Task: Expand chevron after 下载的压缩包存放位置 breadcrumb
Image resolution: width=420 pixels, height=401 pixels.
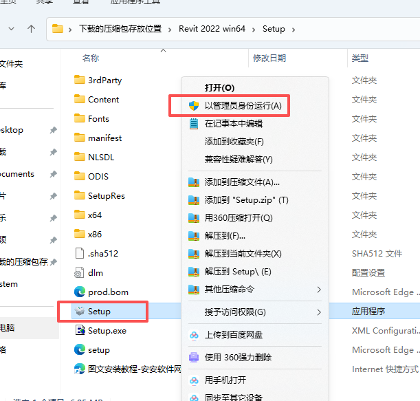Action: click(x=170, y=30)
